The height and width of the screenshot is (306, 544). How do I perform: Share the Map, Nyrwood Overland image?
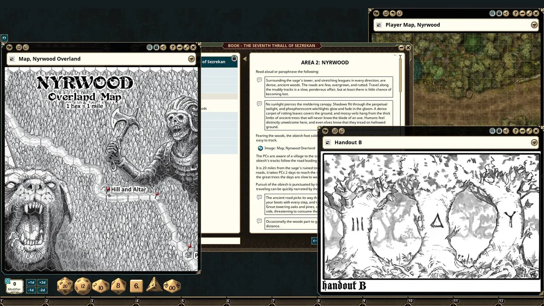163,48
